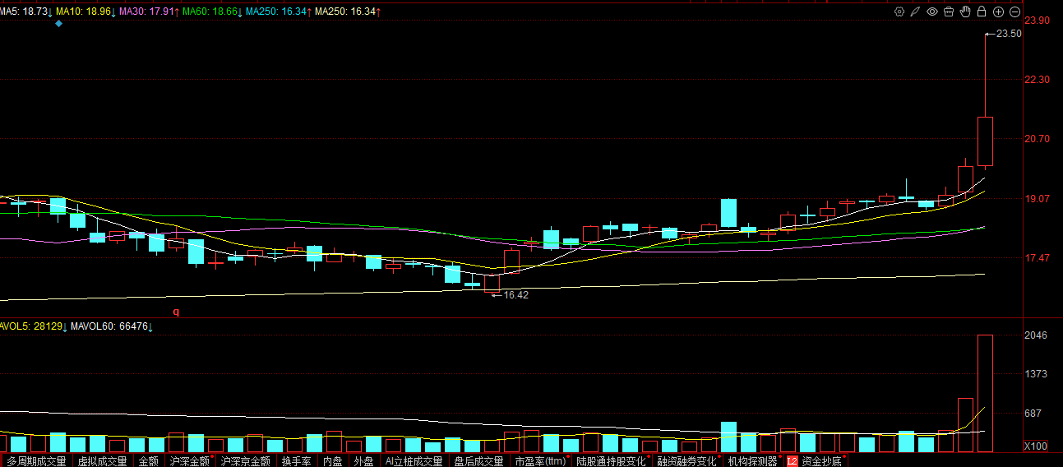1063x467 pixels.
Task: Click the blue diamond marker on chart
Action: click(58, 24)
